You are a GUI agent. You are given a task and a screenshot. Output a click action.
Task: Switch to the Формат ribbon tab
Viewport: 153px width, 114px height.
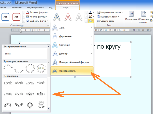(67, 7)
